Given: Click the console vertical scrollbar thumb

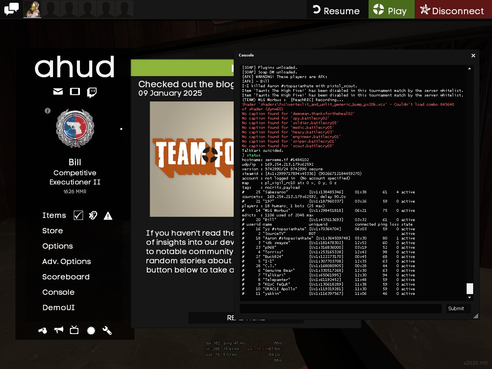Looking at the screenshot, I should (469, 288).
